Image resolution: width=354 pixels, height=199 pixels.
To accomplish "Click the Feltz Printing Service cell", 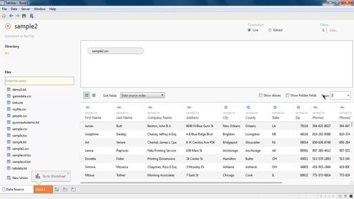I will click(162, 150).
